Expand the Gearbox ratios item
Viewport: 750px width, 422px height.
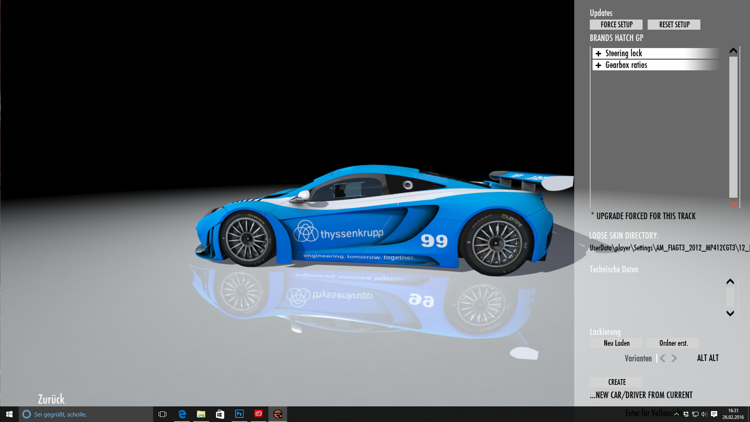(x=598, y=65)
